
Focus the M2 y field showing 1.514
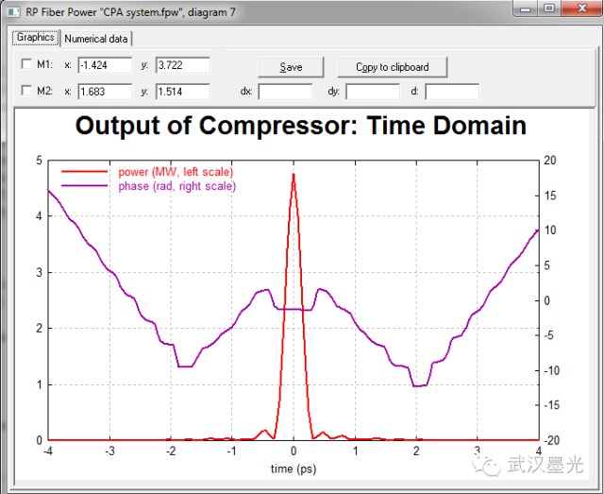181,92
